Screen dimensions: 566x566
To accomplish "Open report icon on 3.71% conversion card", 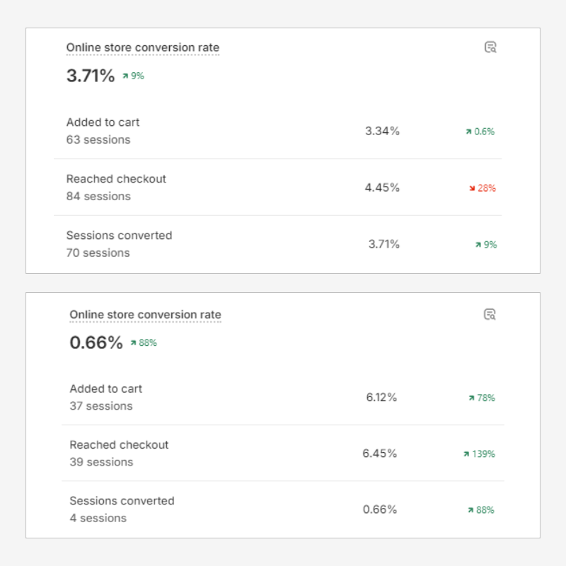I will tap(490, 47).
